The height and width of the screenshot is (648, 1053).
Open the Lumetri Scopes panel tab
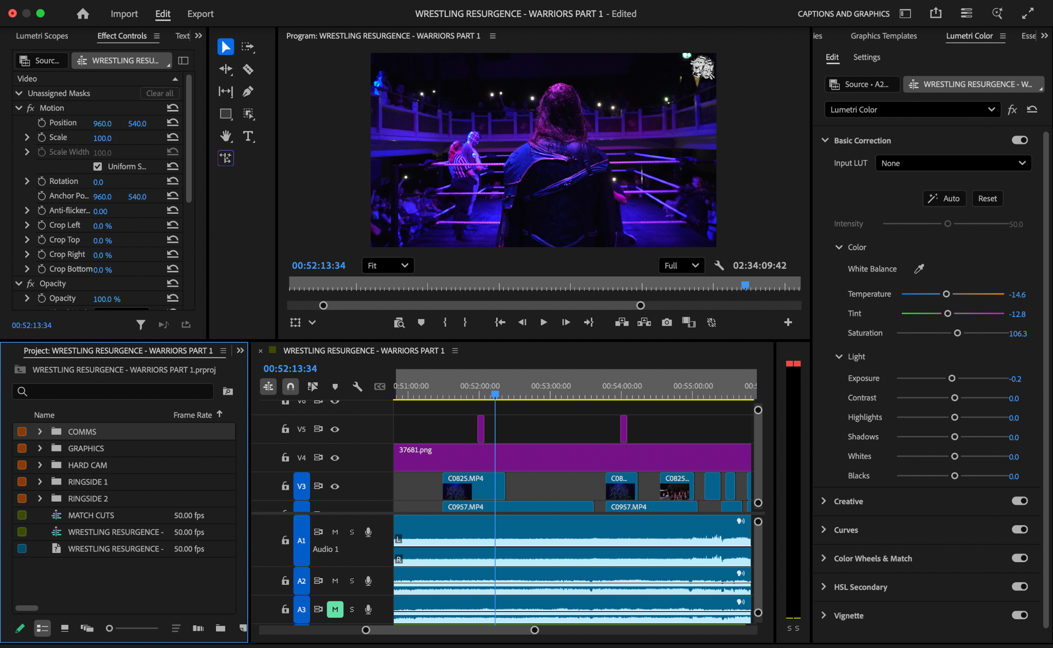pyautogui.click(x=42, y=36)
